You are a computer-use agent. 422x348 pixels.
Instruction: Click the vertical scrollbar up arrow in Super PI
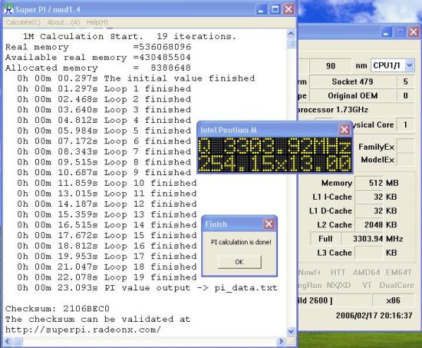(x=291, y=34)
